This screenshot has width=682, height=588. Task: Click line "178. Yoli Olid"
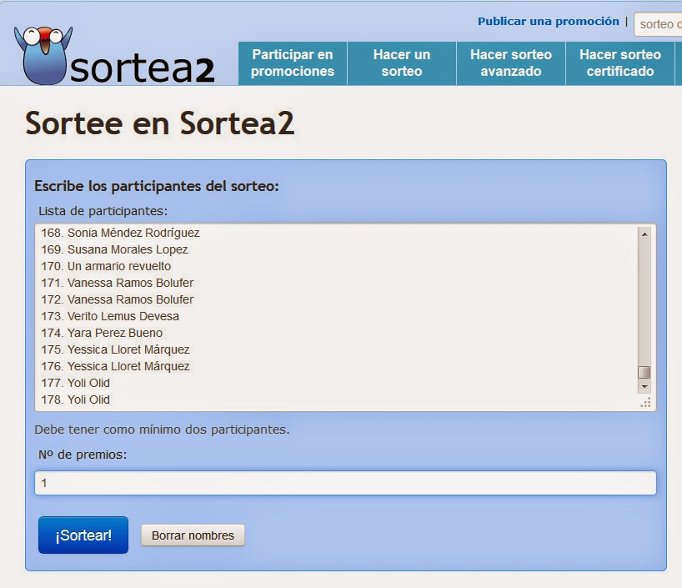pos(75,400)
